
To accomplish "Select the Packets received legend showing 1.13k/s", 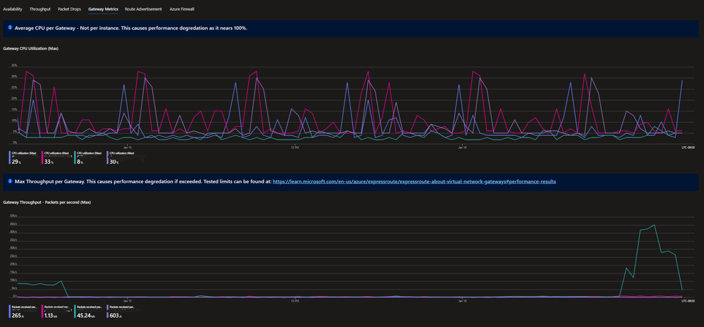I will pos(56,311).
